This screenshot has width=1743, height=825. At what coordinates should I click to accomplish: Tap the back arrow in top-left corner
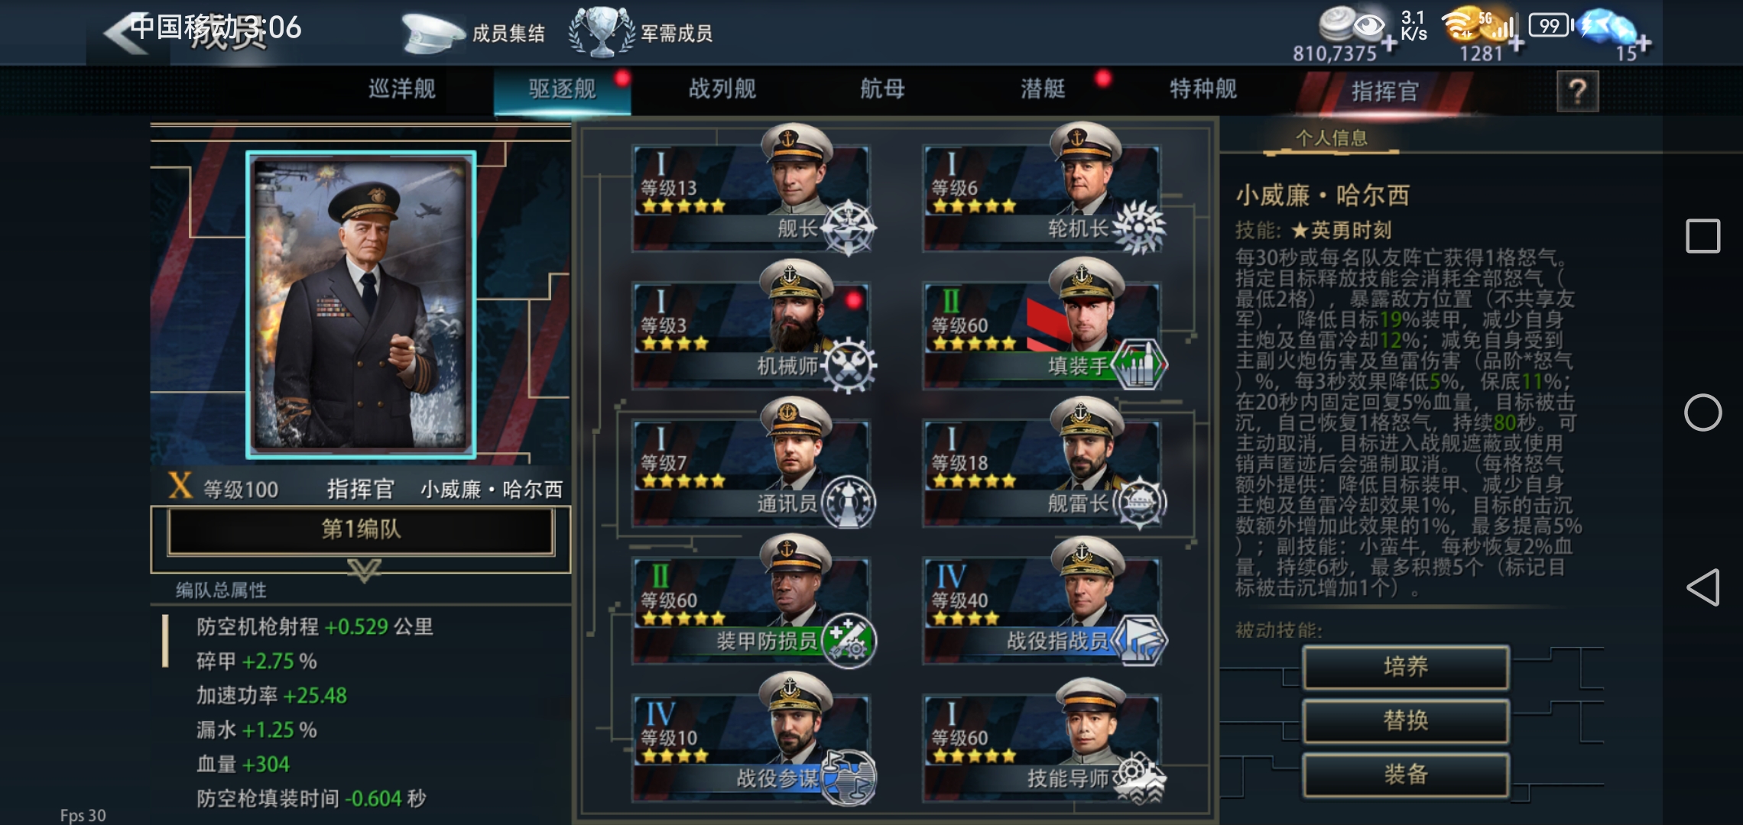point(126,33)
